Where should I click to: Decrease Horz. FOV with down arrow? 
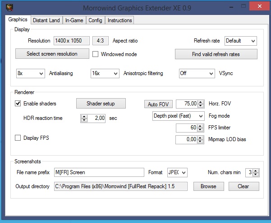coord(201,105)
